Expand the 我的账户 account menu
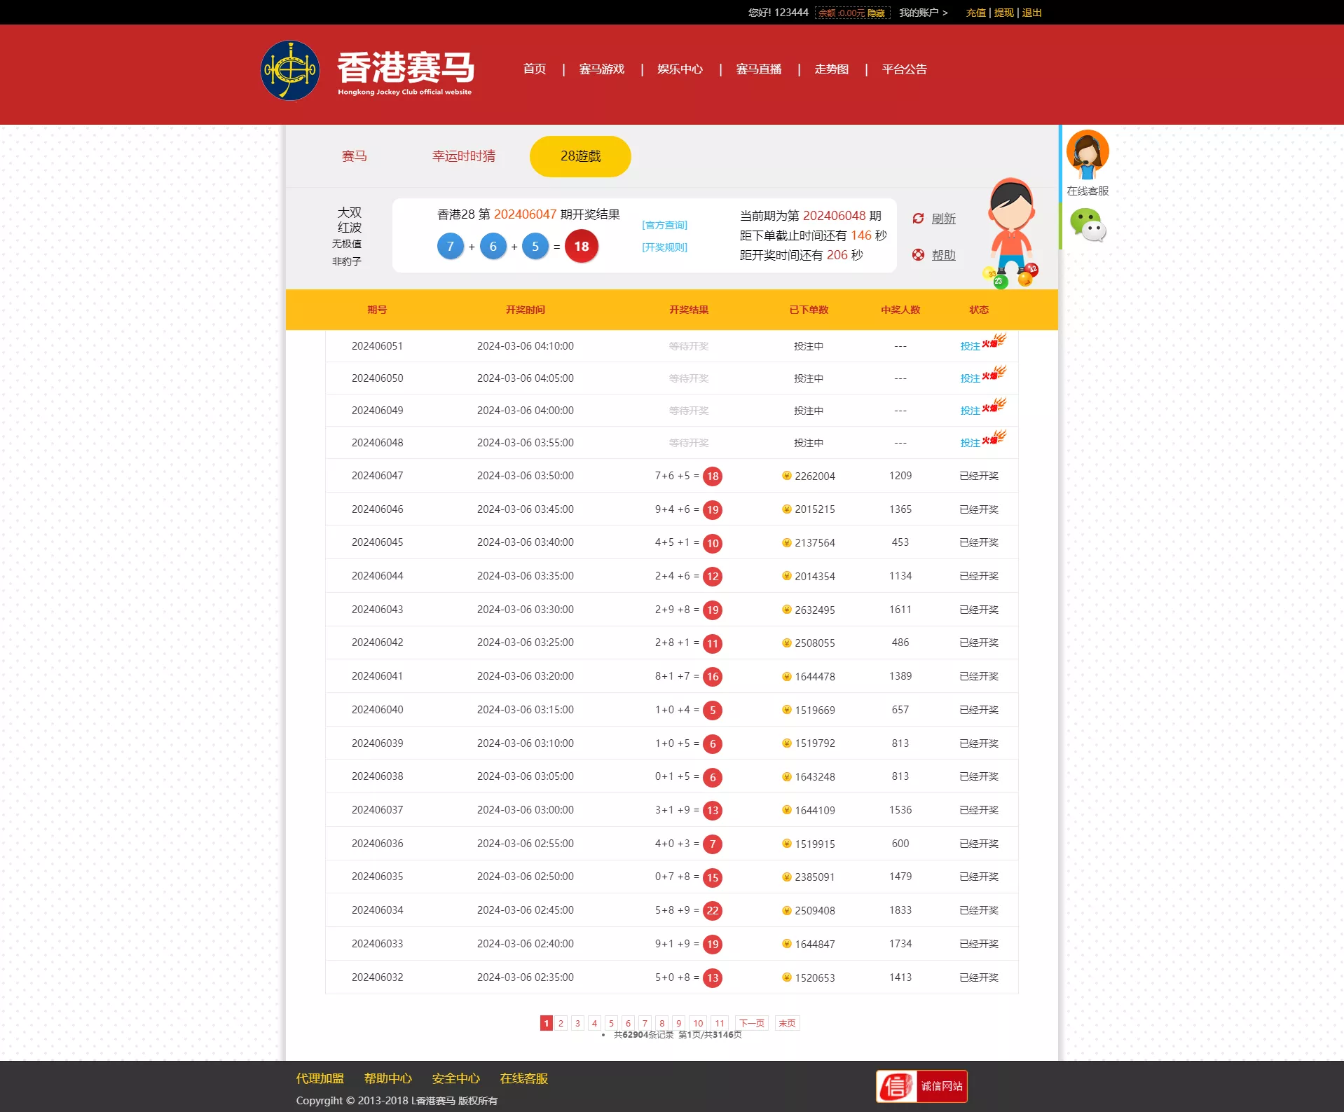Screen dimensions: 1344x1112 920,12
